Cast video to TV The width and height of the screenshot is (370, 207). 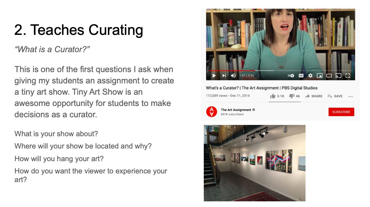(x=338, y=76)
